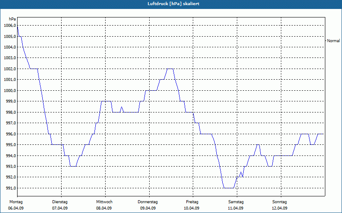Image resolution: width=342 pixels, height=213 pixels.
Task: Click the 1004,0 axis value
Action: pos(10,47)
